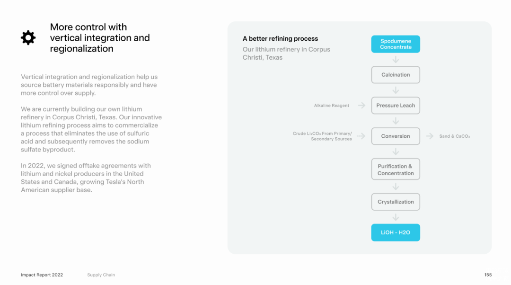511x285 pixels.
Task: Click the arrow below Spodumene Concentrate box
Action: click(x=396, y=60)
